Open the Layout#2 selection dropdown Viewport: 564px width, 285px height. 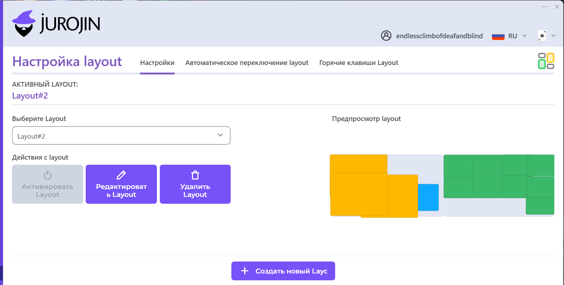121,135
